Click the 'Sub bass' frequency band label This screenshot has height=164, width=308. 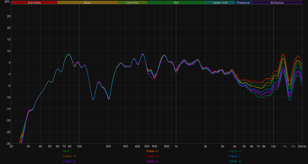[x=34, y=2]
